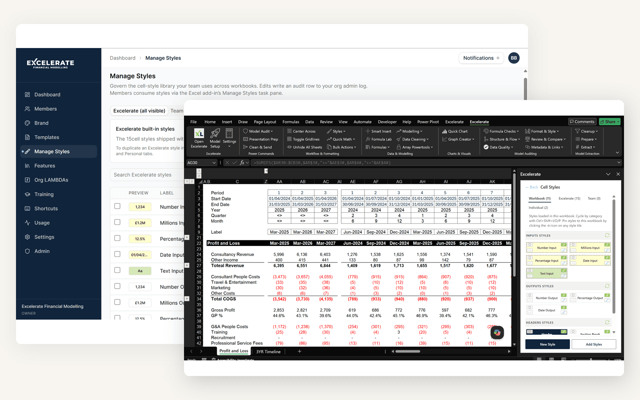Expand the Model Audit dropdown
This screenshot has height=400, width=640.
pos(258,131)
